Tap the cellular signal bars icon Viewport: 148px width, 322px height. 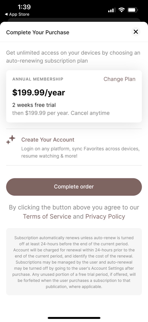click(112, 10)
